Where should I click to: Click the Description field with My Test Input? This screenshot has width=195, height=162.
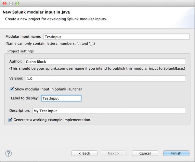coord(109,111)
